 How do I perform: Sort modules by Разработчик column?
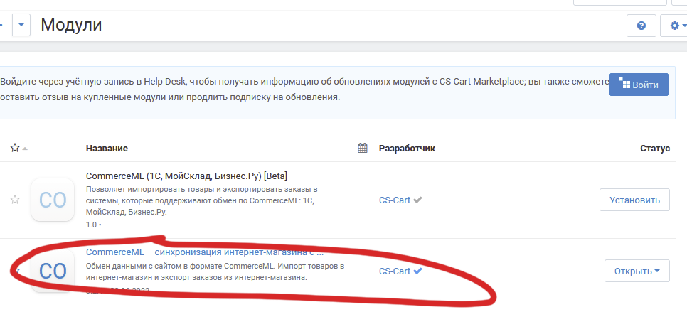point(407,149)
